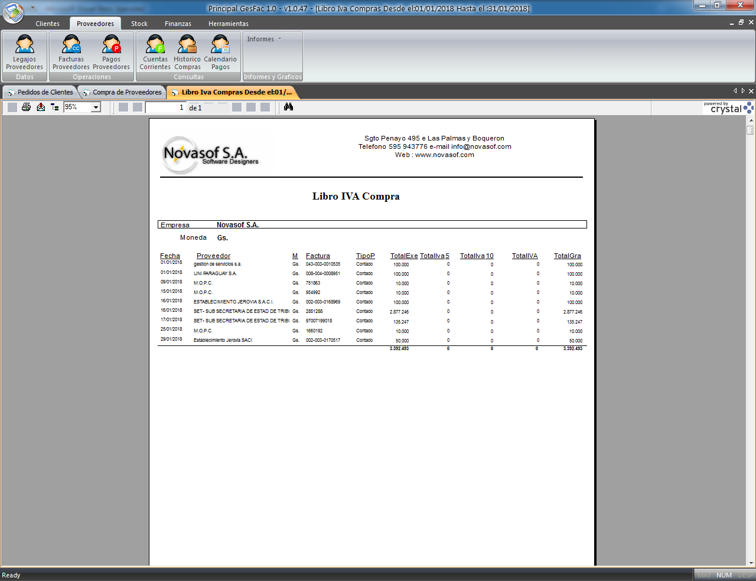The height and width of the screenshot is (581, 756).
Task: Click the powered by crystal logo
Action: coord(728,107)
